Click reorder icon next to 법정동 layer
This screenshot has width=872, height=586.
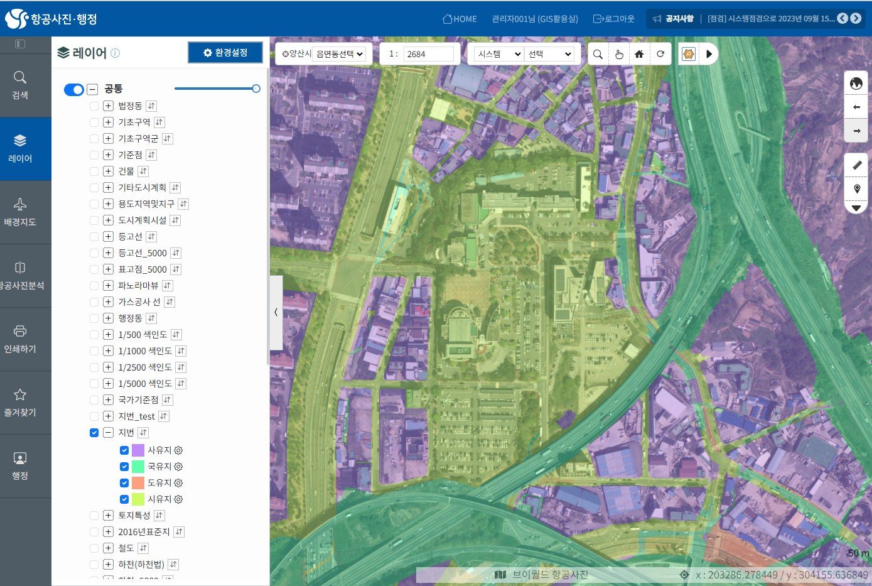pyautogui.click(x=151, y=106)
